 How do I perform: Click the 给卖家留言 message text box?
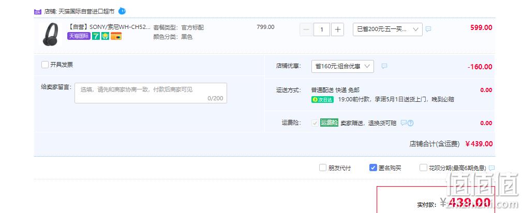tap(151, 93)
